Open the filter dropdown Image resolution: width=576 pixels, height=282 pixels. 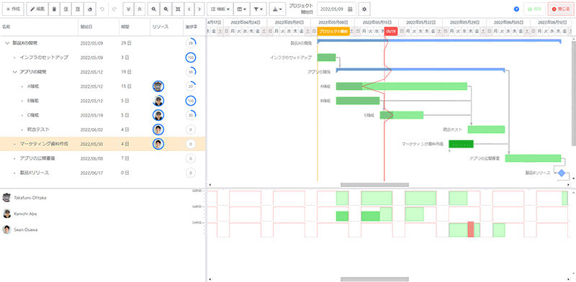click(259, 9)
